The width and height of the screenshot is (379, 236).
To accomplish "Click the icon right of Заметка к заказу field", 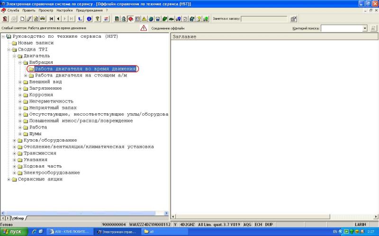I will click(x=294, y=19).
